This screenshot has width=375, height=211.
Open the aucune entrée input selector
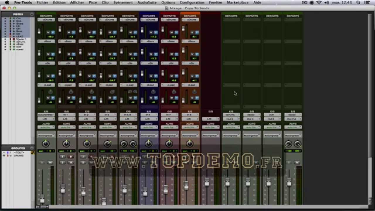[x=46, y=115]
